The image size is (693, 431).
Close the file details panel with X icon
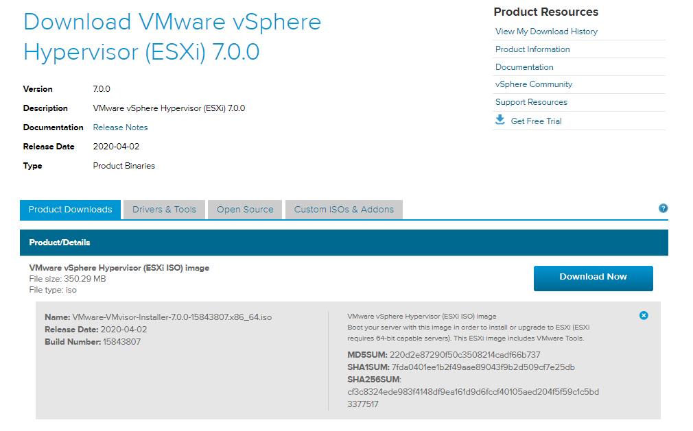click(x=644, y=315)
